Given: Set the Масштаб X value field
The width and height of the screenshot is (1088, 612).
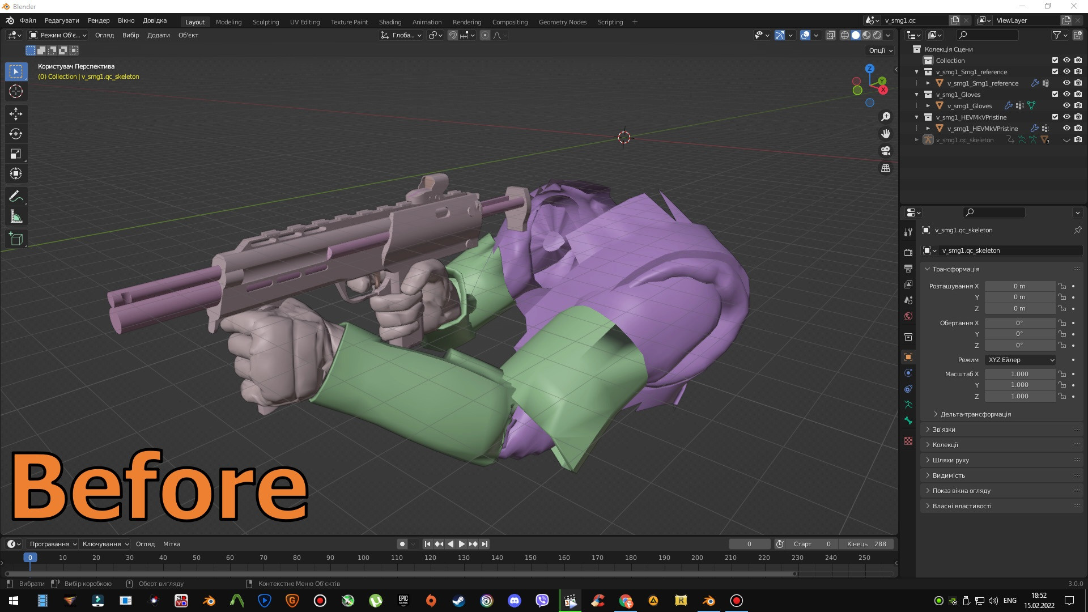Looking at the screenshot, I should coord(1020,374).
